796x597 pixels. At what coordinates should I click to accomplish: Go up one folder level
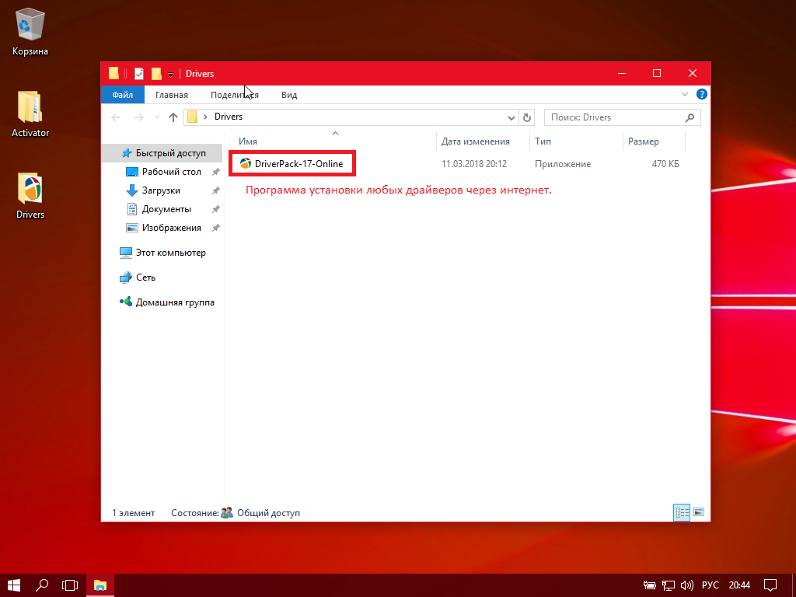173,117
